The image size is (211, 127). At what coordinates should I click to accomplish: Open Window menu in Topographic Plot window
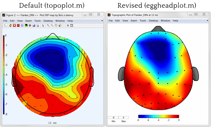click(165, 20)
